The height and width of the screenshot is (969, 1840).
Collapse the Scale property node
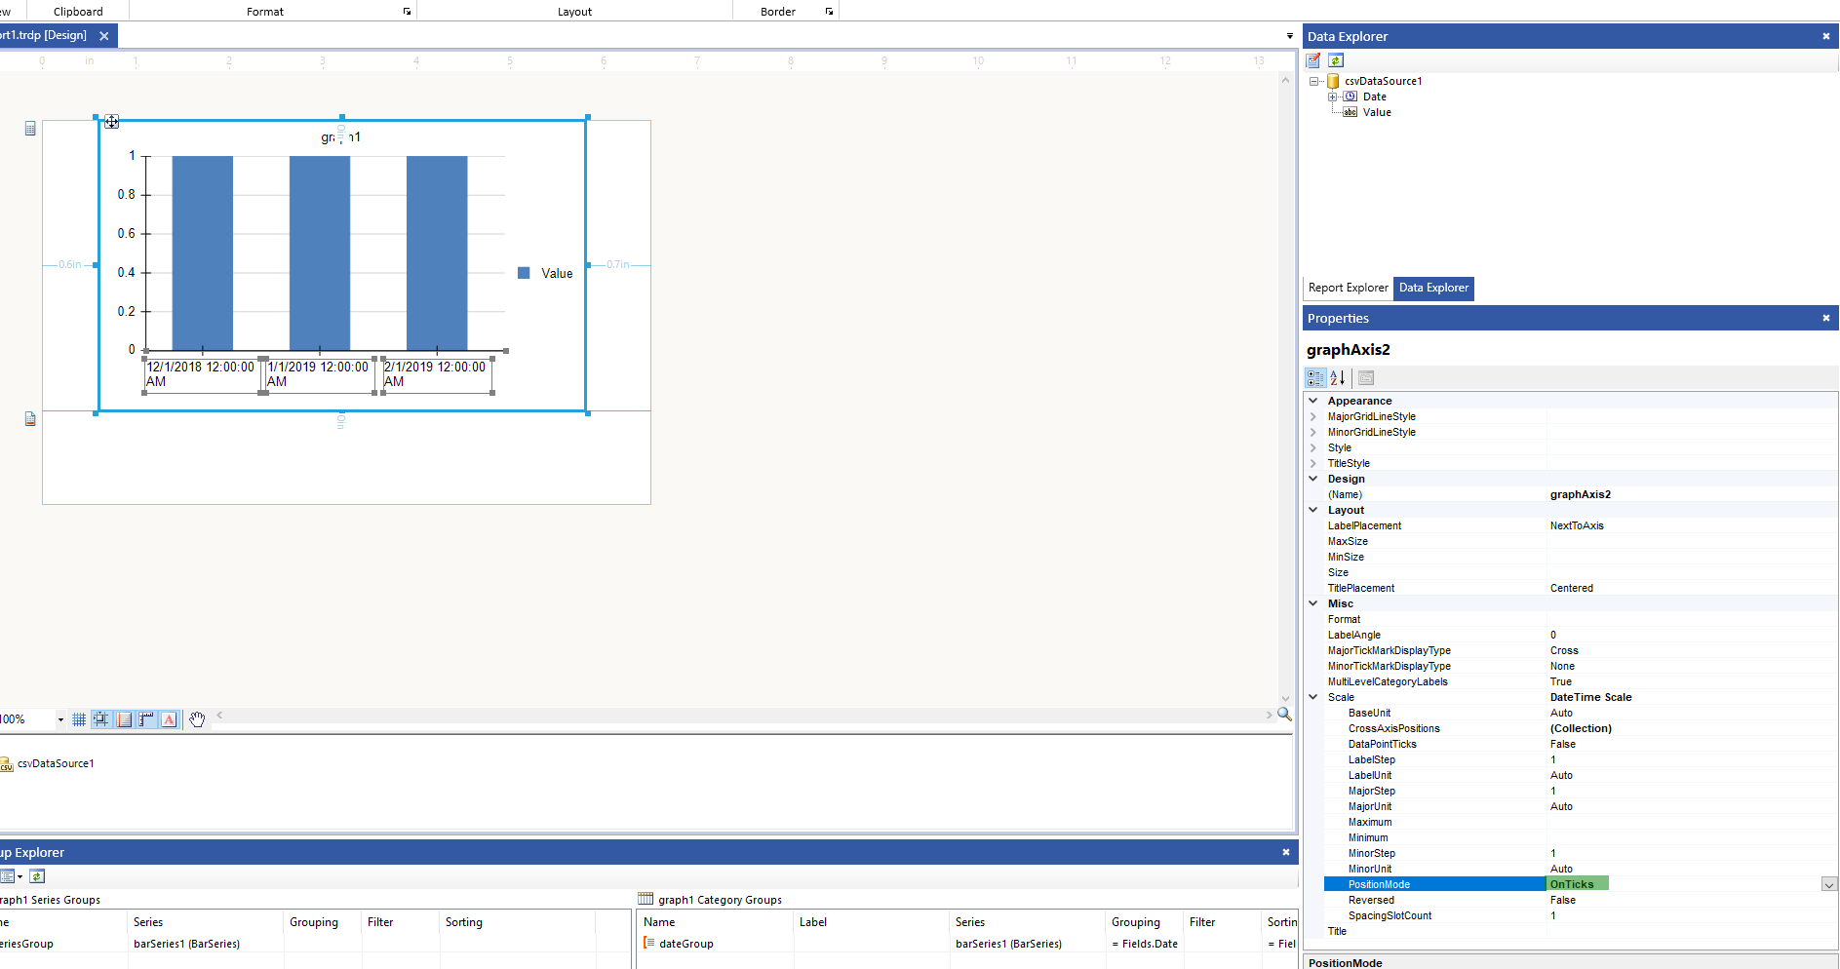click(x=1313, y=697)
